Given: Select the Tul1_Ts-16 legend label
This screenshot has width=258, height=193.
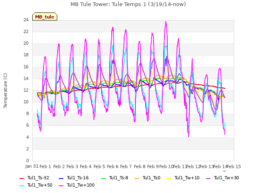Looking at the screenshot, I should pyautogui.click(x=78, y=178).
